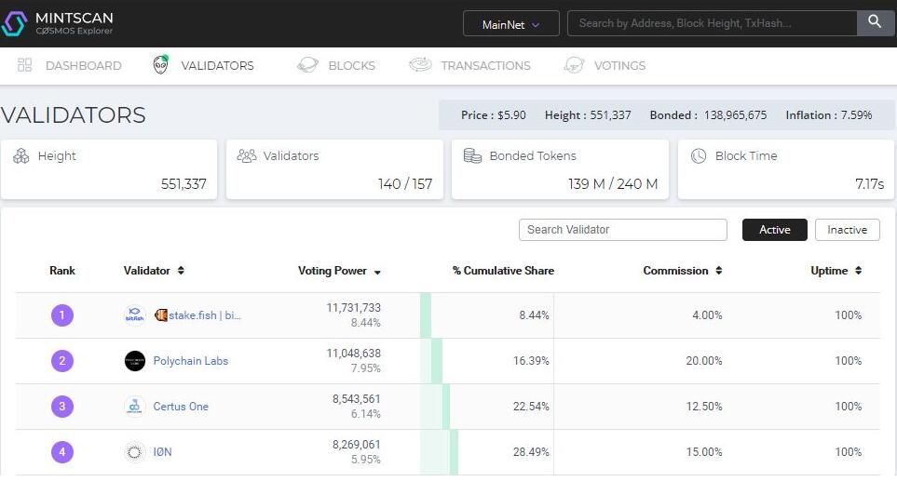Click the 140 / 157 validators count

pyautogui.click(x=405, y=184)
